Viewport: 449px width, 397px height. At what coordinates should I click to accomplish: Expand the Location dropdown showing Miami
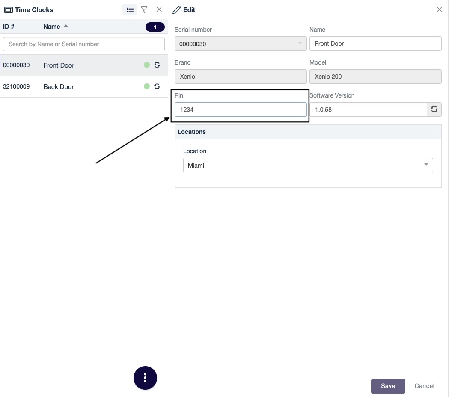pos(308,165)
